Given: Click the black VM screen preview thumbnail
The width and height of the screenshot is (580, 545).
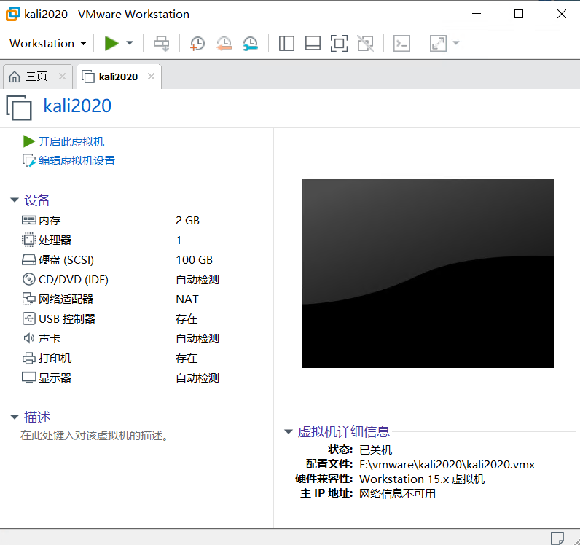Looking at the screenshot, I should pos(428,273).
